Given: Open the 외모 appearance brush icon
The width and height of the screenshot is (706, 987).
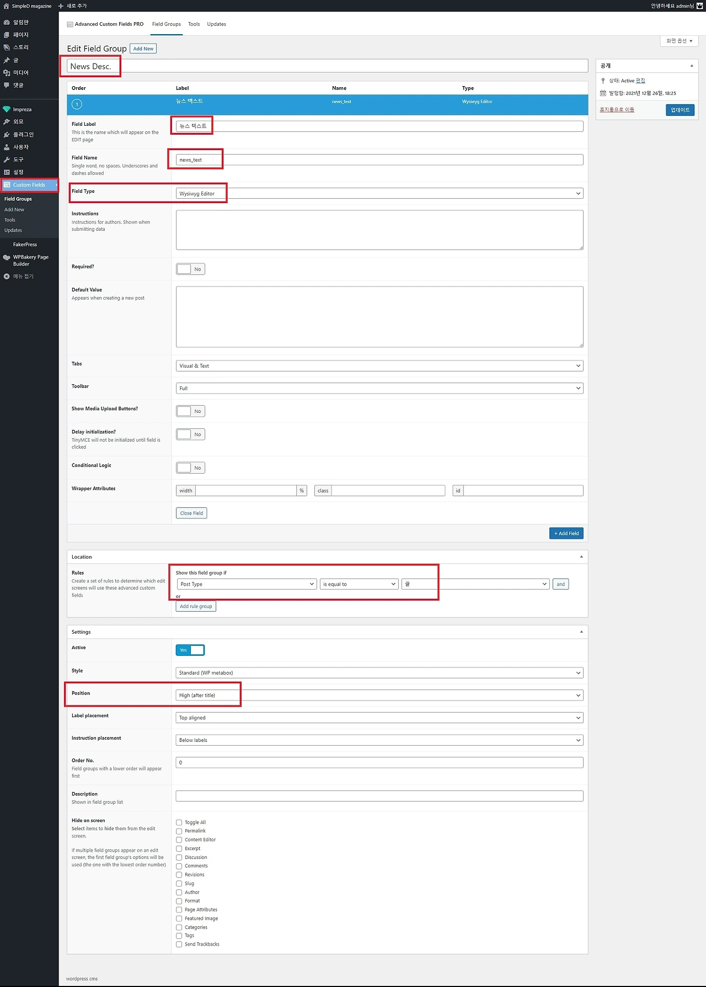Looking at the screenshot, I should tap(7, 122).
